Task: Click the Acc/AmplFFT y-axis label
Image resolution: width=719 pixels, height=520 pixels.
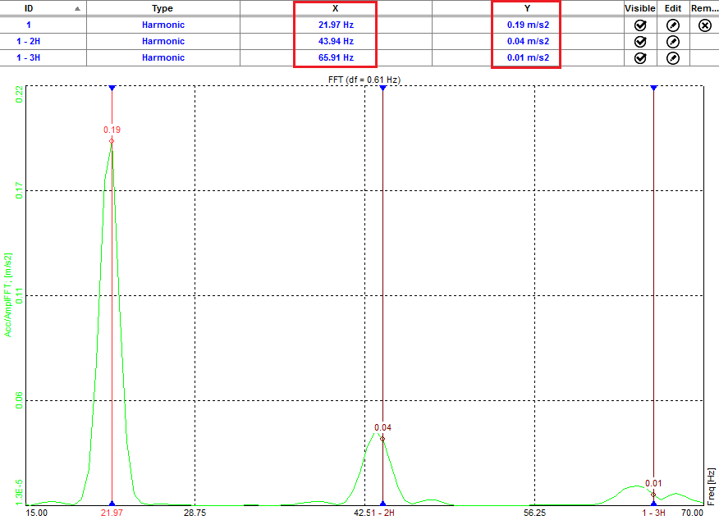Action: pos(7,295)
